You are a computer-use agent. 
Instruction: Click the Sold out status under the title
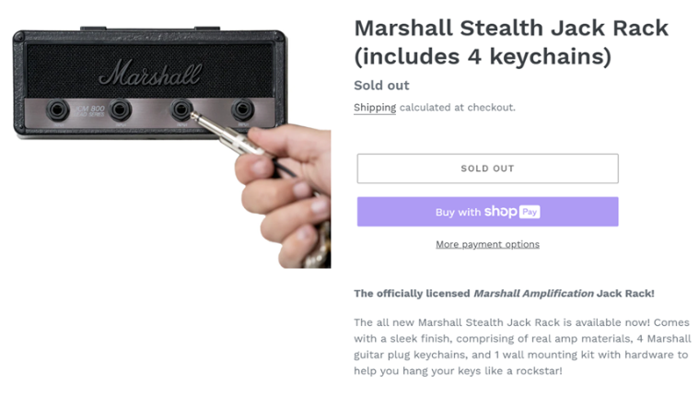click(x=381, y=86)
